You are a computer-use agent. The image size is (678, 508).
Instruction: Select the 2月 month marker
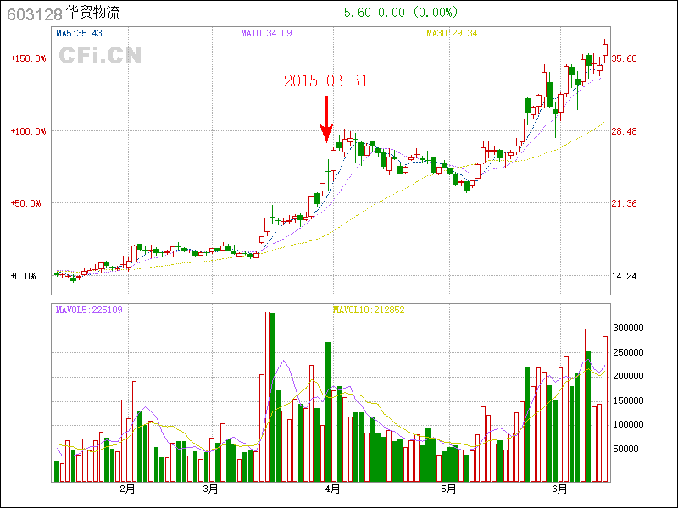click(x=128, y=489)
